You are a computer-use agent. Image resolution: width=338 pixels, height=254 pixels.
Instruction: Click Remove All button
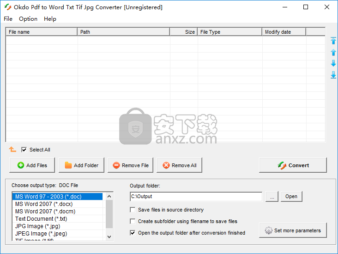tap(180, 165)
